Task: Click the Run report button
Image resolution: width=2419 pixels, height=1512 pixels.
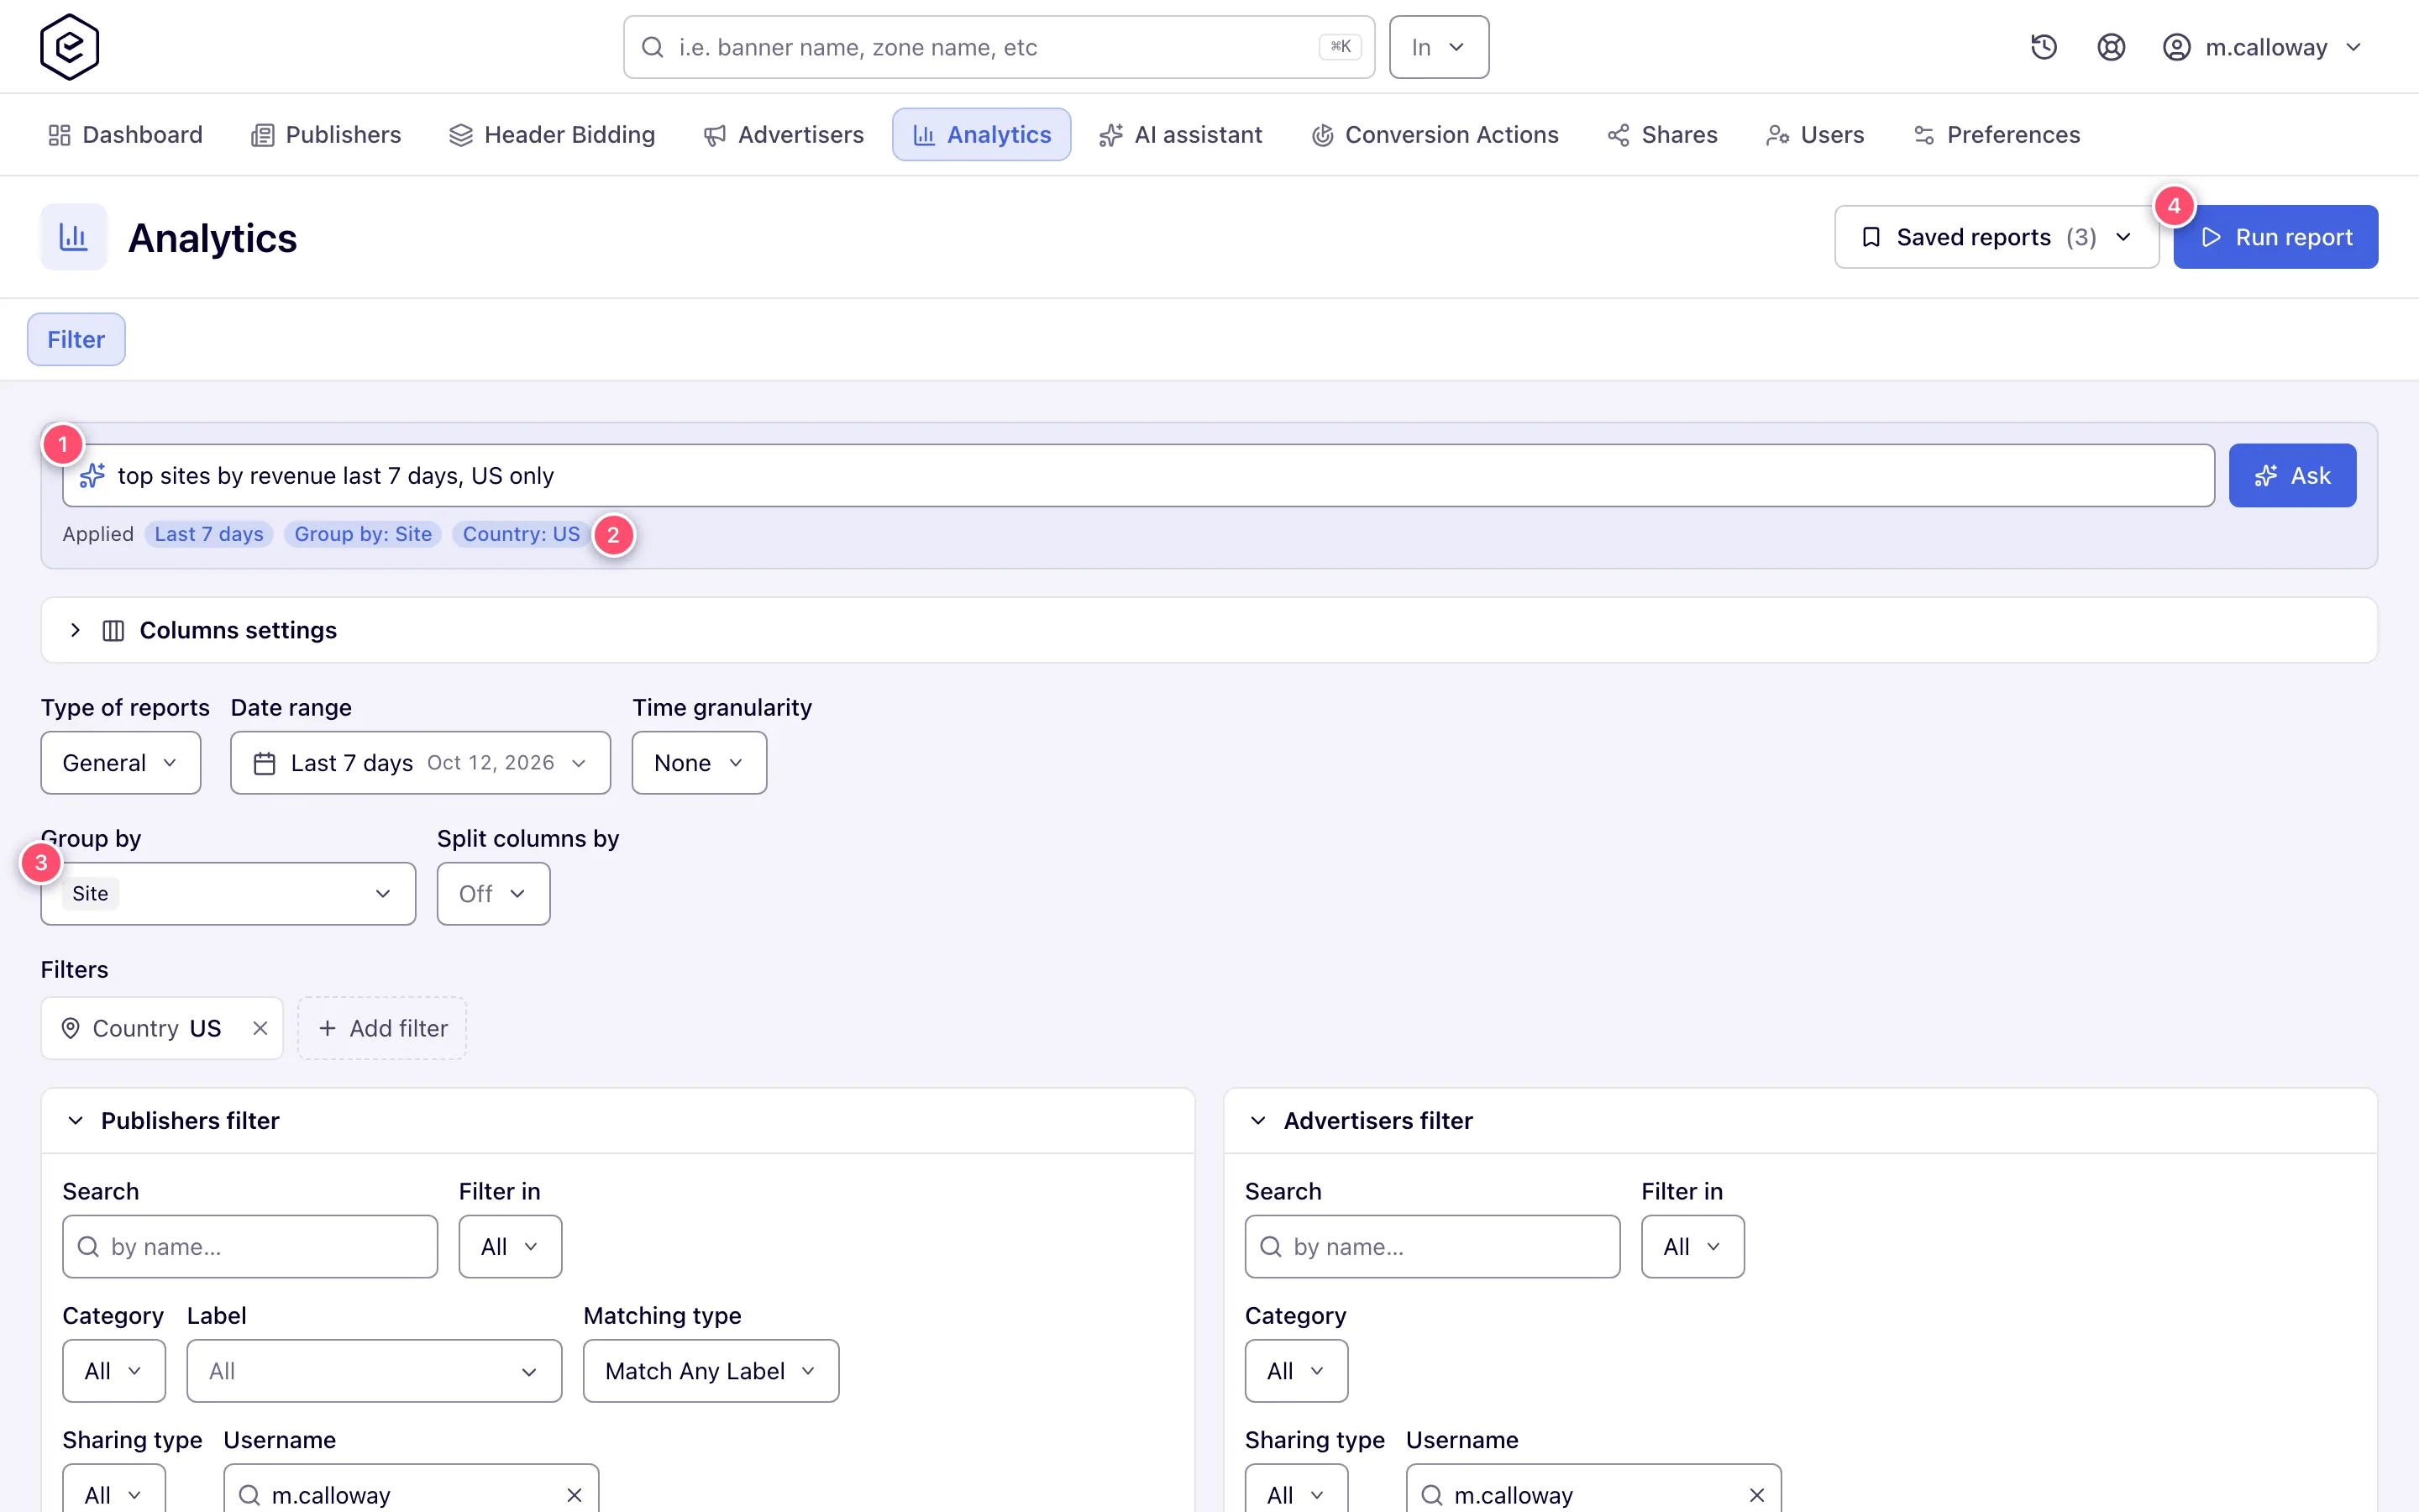Action: click(x=2275, y=237)
